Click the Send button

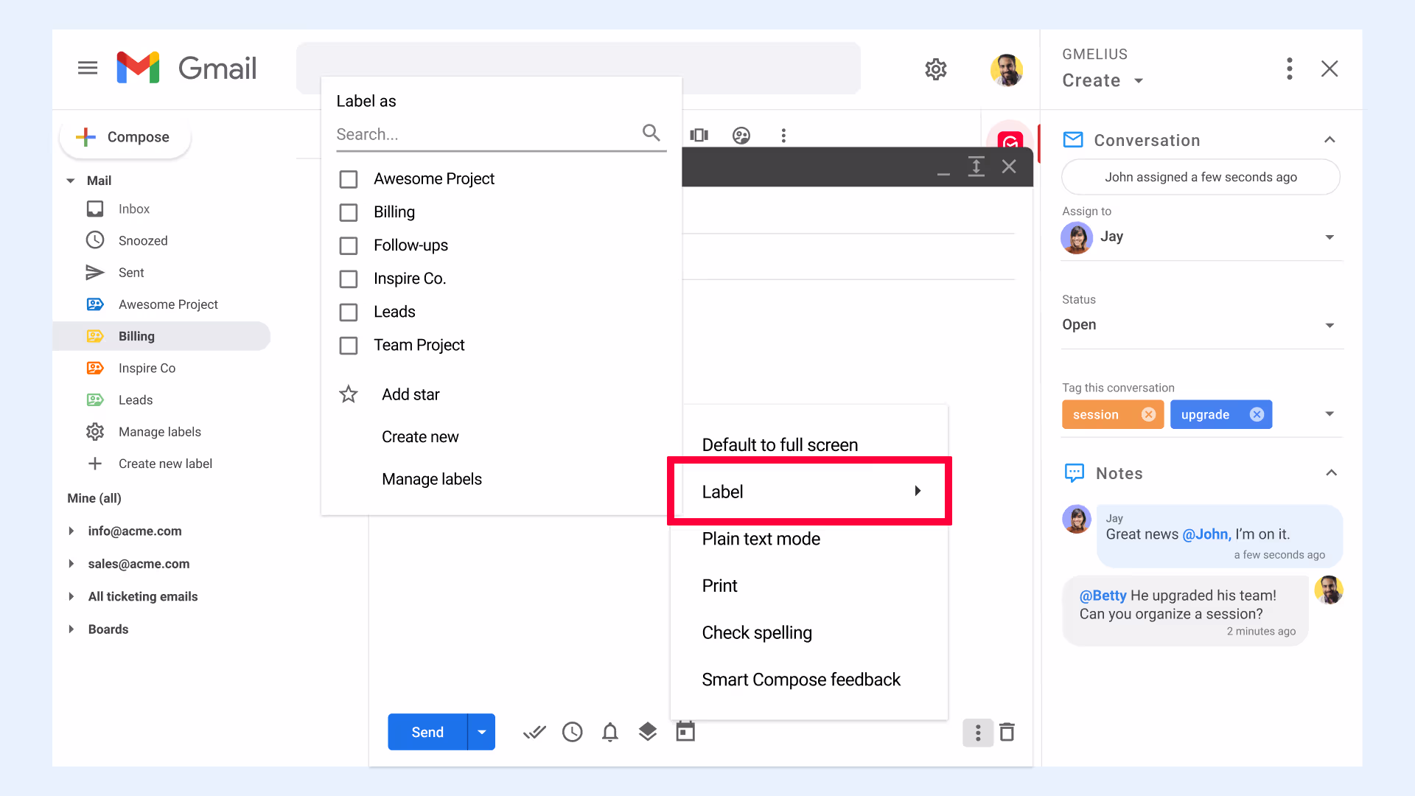[427, 732]
